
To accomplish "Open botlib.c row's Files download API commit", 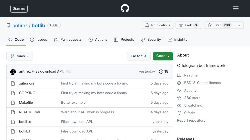I will point(77,122).
